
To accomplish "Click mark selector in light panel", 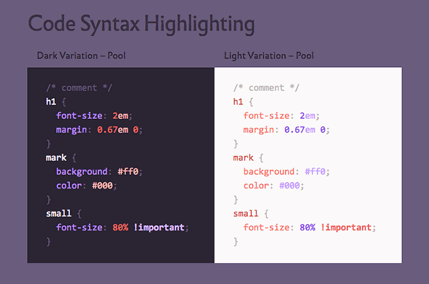I will pos(243,158).
